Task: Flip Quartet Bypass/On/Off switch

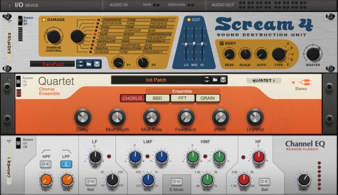Action: (18, 81)
